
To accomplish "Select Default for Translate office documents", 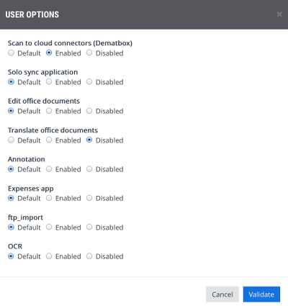I will coord(11,140).
